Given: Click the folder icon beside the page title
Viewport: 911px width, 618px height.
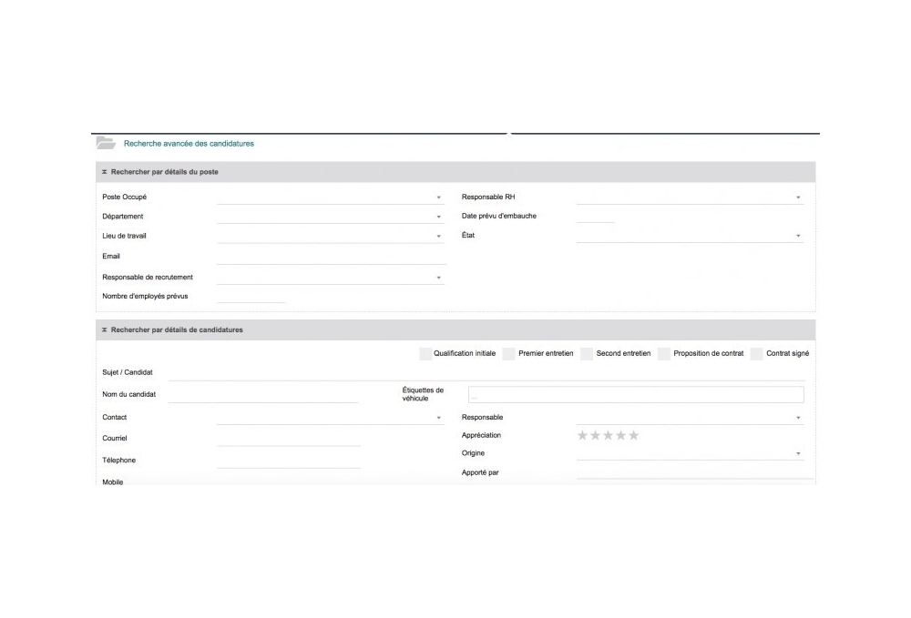Looking at the screenshot, I should coord(106,142).
